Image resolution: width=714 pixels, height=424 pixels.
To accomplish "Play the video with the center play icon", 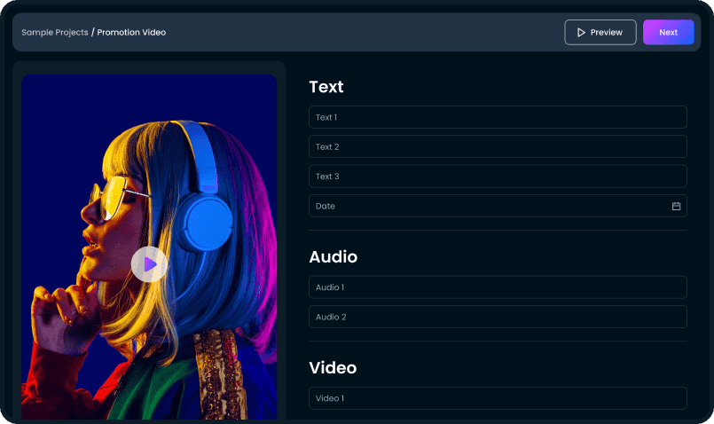I will (149, 264).
